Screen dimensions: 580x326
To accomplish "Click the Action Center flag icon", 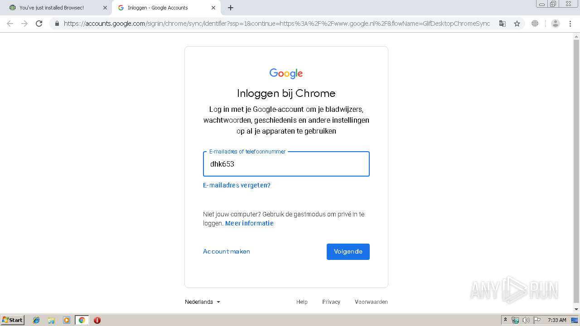I will (x=537, y=320).
